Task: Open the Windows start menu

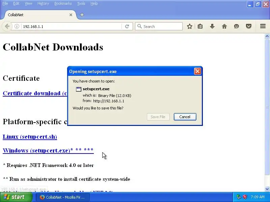Action: point(16,197)
